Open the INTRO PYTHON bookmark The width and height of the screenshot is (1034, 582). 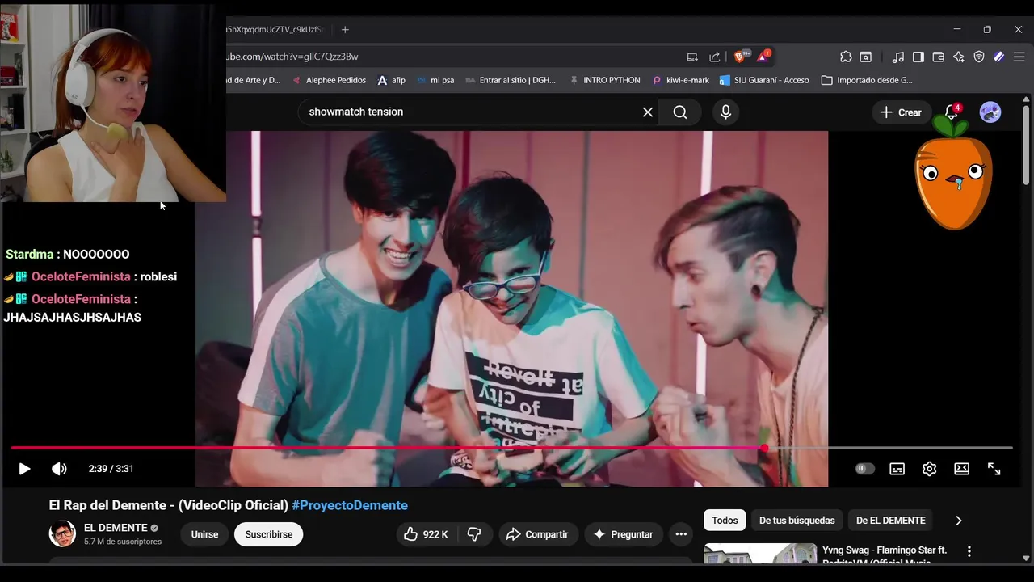(x=605, y=80)
